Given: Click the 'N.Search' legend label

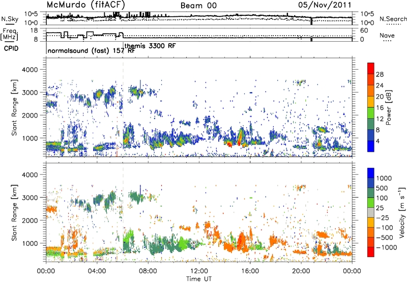Looking at the screenshot, I should (393, 19).
